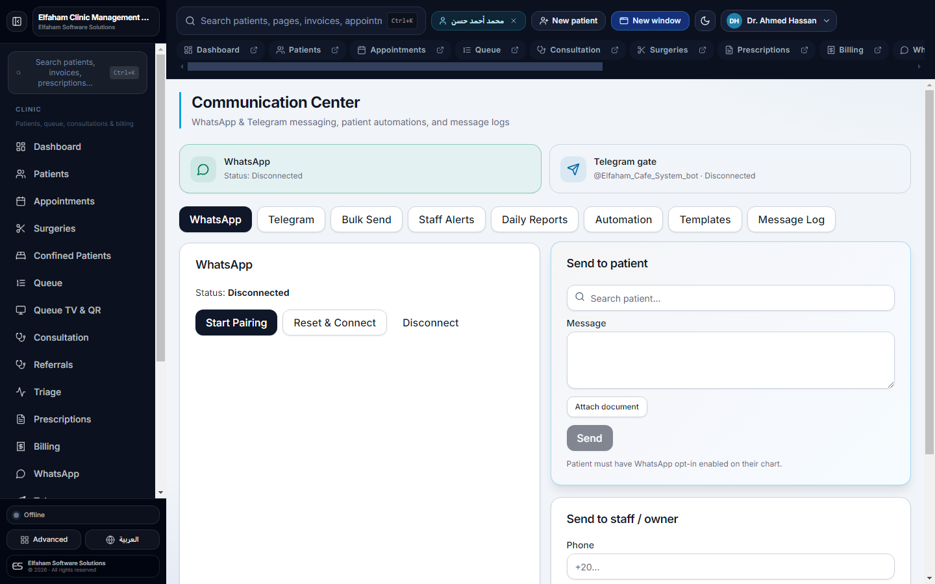Image resolution: width=935 pixels, height=584 pixels.
Task: Switch to Automation tab
Action: (x=623, y=219)
